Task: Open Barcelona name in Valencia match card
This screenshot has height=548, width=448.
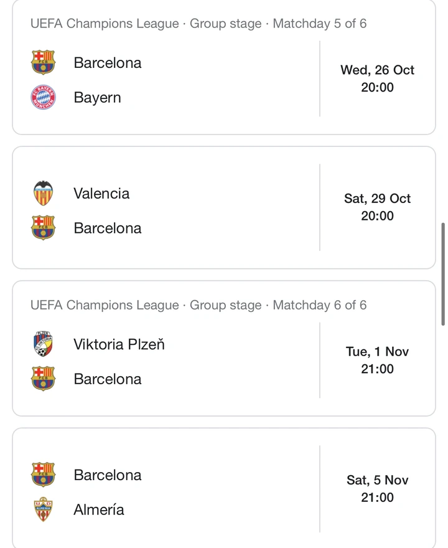Action: [108, 228]
